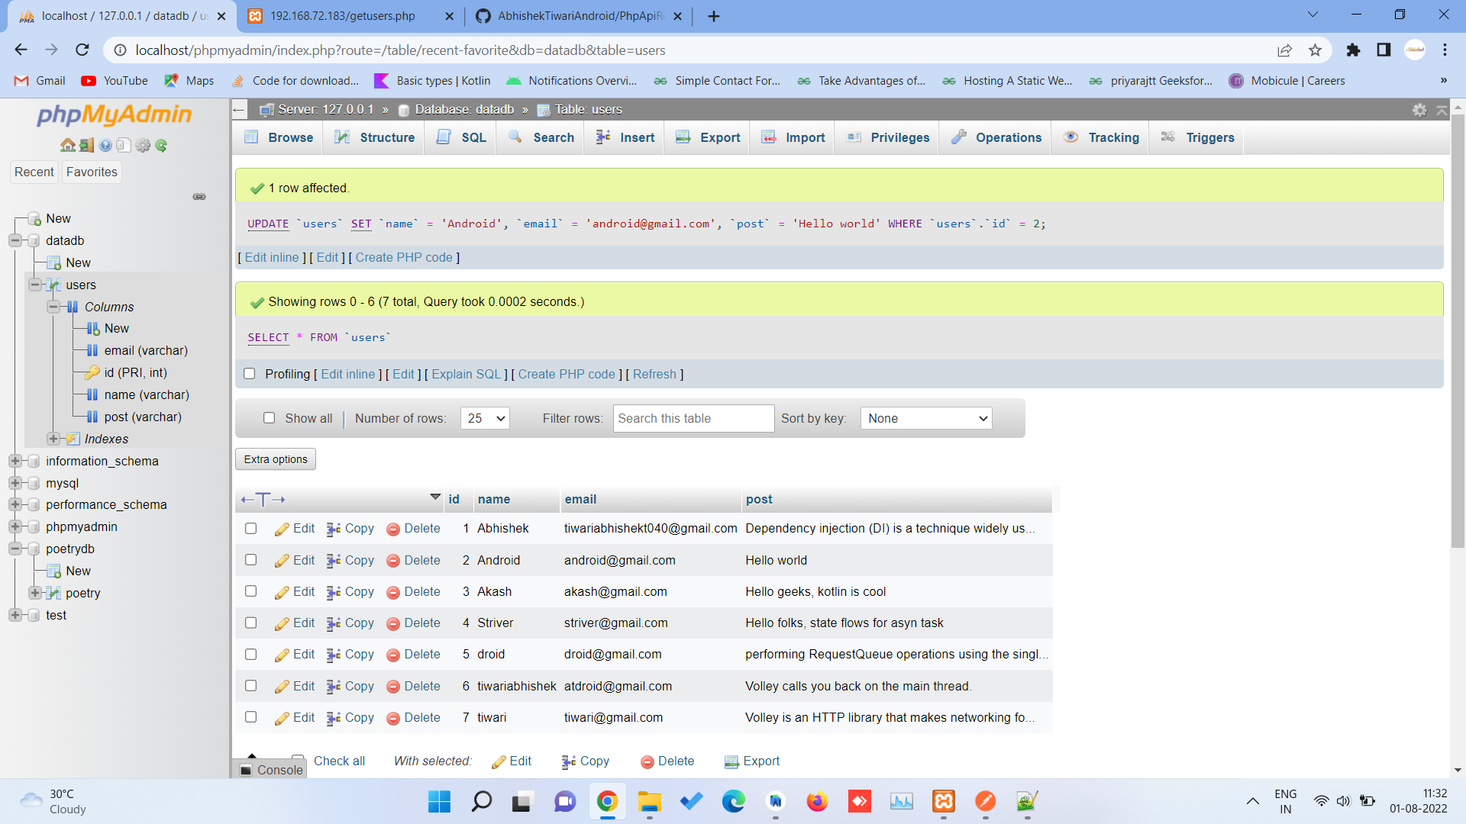The width and height of the screenshot is (1466, 824).
Task: Expand the poetry table node
Action: click(34, 593)
